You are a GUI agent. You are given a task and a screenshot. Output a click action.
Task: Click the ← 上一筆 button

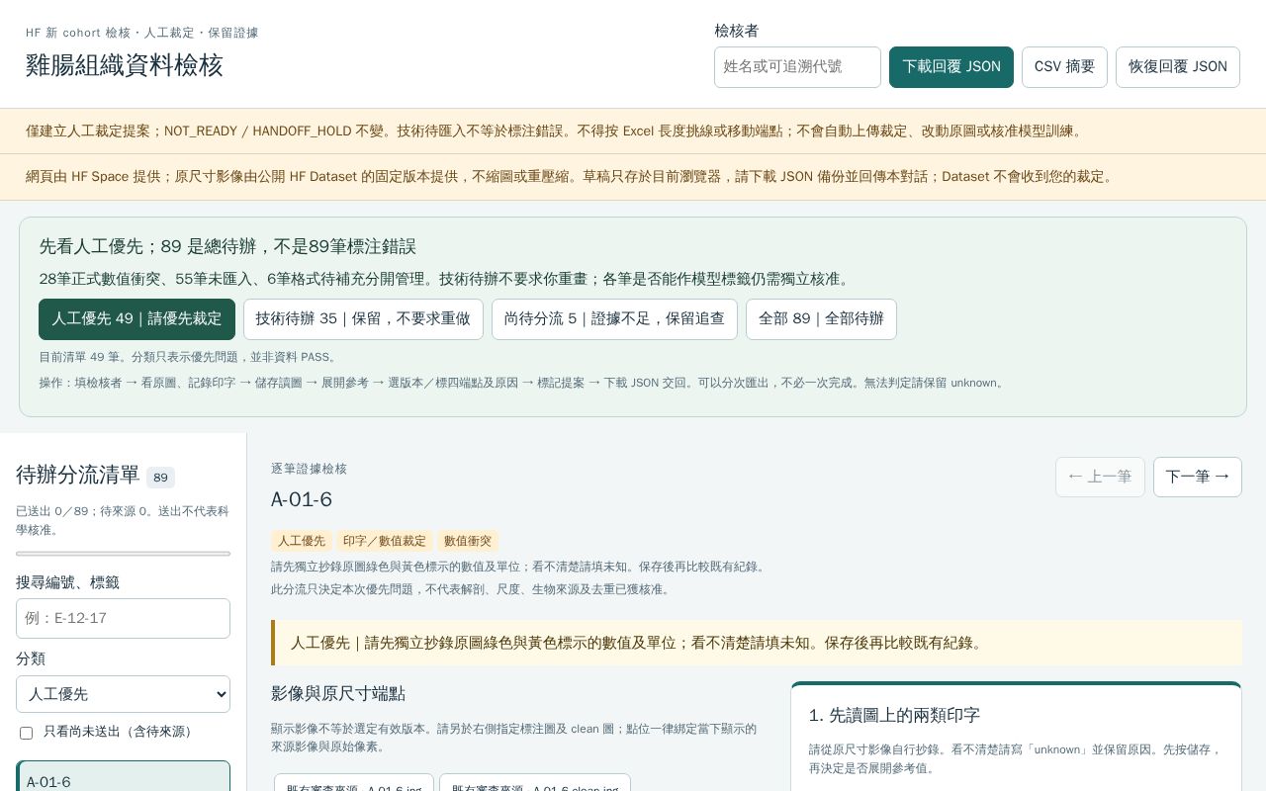[x=1100, y=477]
